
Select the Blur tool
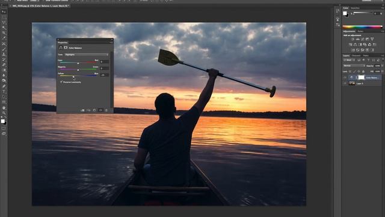point(4,75)
